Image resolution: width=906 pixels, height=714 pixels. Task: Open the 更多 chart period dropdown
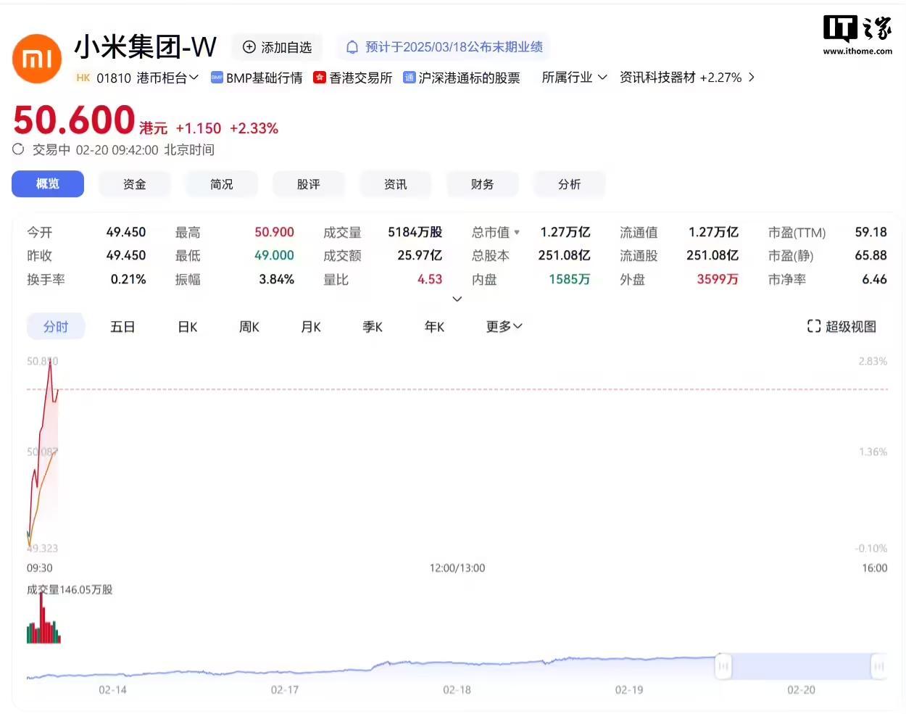[503, 326]
